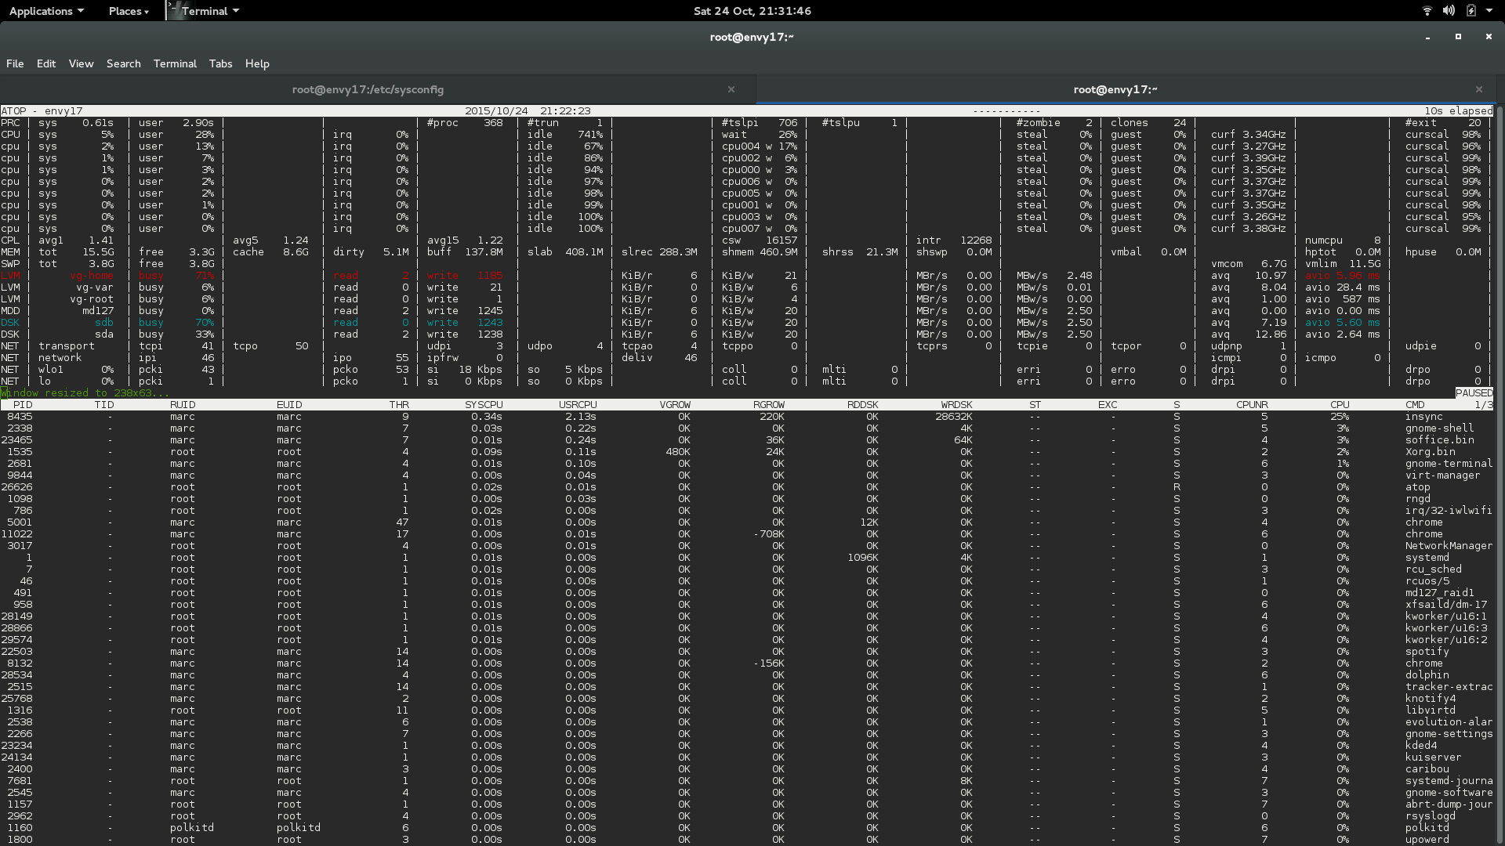Click the avg1 1.41 load value
1505x846 pixels.
(x=76, y=240)
